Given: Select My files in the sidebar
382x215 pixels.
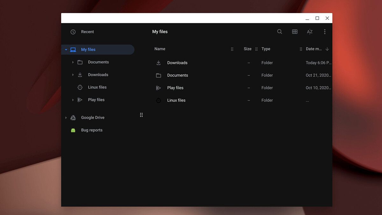Looking at the screenshot, I should pos(88,49).
